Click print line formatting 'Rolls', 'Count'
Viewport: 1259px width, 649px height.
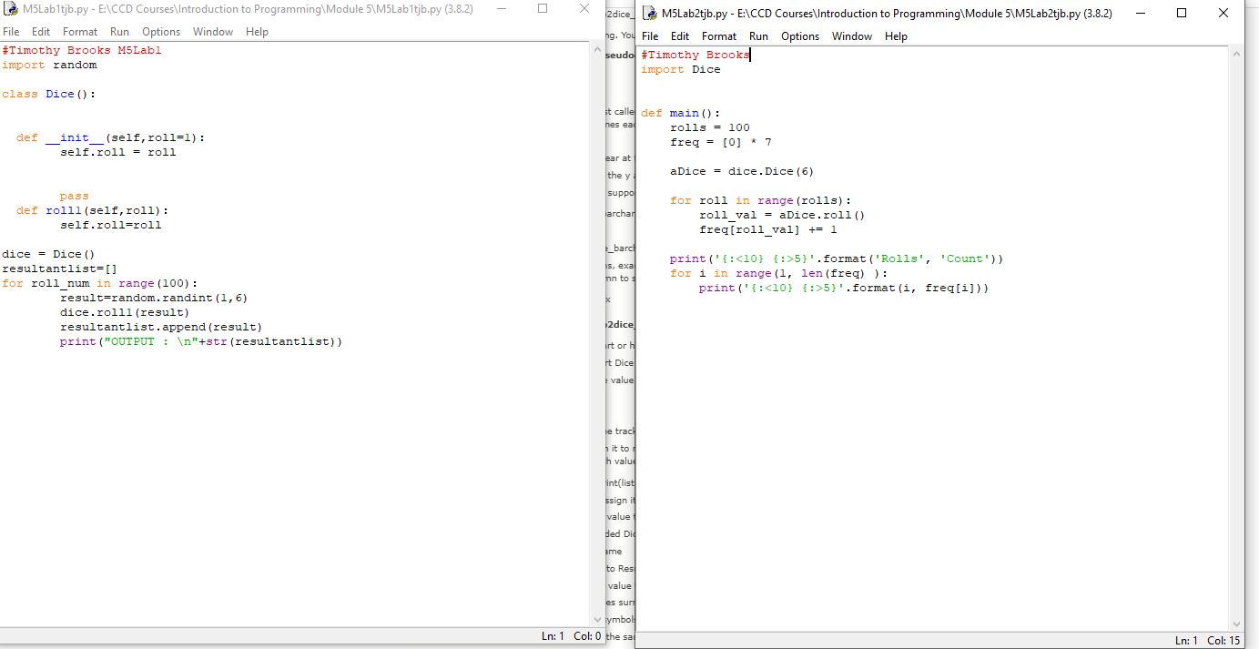pyautogui.click(x=838, y=259)
